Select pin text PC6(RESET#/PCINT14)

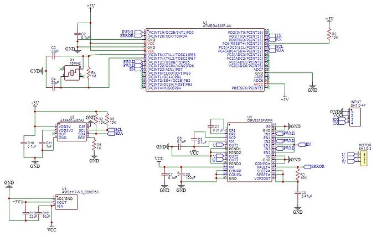[244, 44]
